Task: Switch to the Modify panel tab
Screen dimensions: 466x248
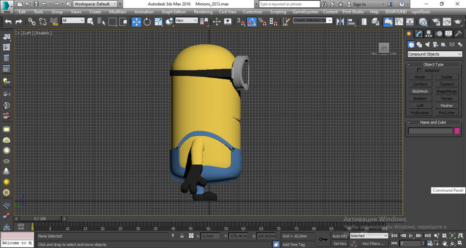Action: click(x=419, y=34)
